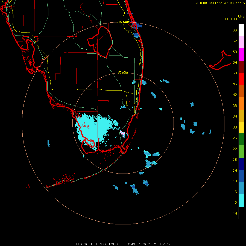
Task: Pick the dark orange swatch beside 42
Action: coord(241,91)
